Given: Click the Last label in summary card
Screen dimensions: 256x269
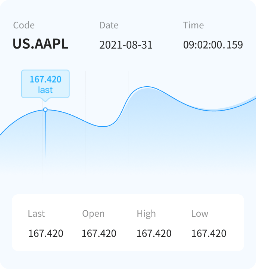Looking at the screenshot, I should coord(36,214).
